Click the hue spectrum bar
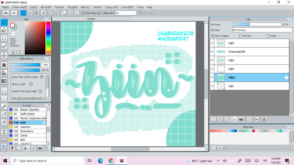The height and width of the screenshot is (165, 294). pyautogui.click(x=48, y=38)
